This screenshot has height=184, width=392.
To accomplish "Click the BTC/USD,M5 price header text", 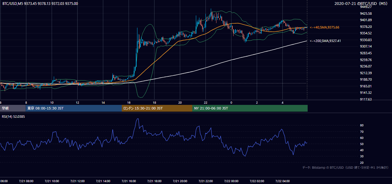I will click(x=40, y=4).
